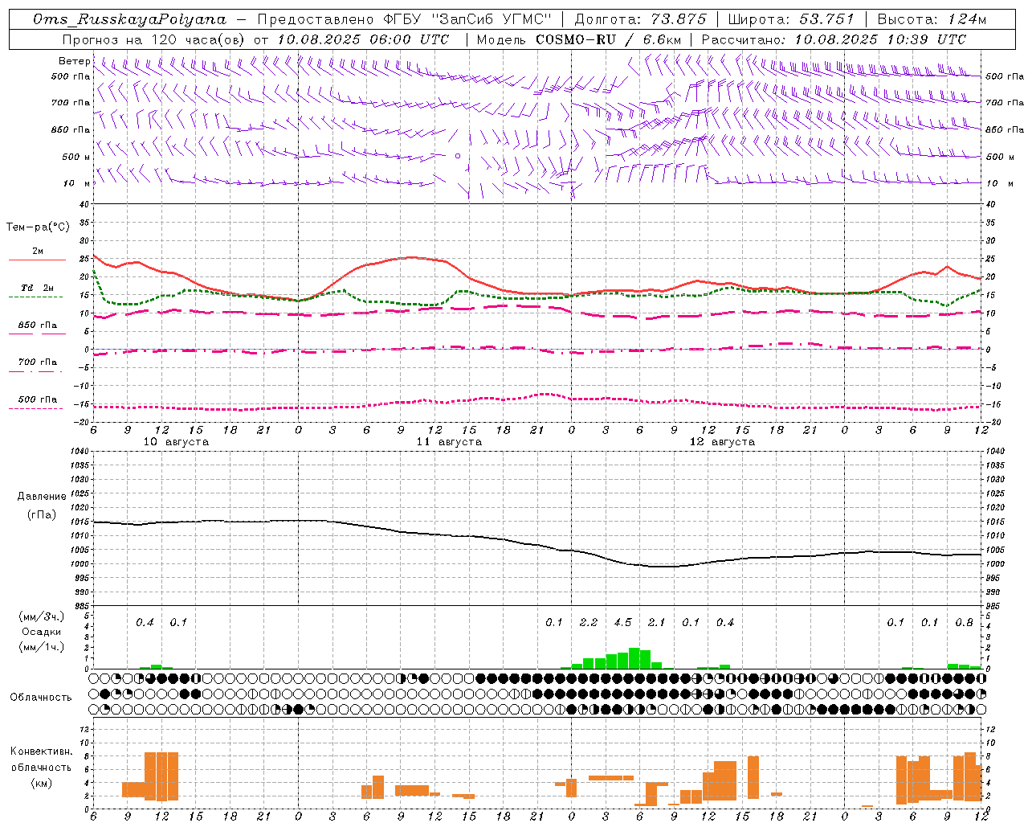
Task: Select the "10 августа" date label
Action: tap(176, 442)
